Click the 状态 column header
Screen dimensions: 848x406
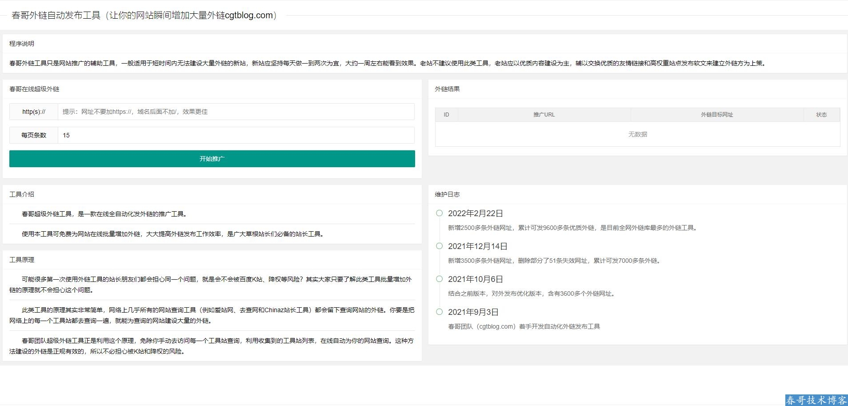821,115
